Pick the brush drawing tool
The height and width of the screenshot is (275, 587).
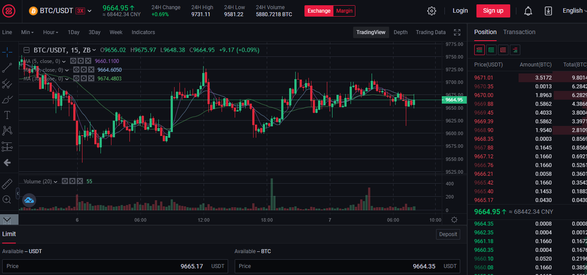[x=7, y=99]
